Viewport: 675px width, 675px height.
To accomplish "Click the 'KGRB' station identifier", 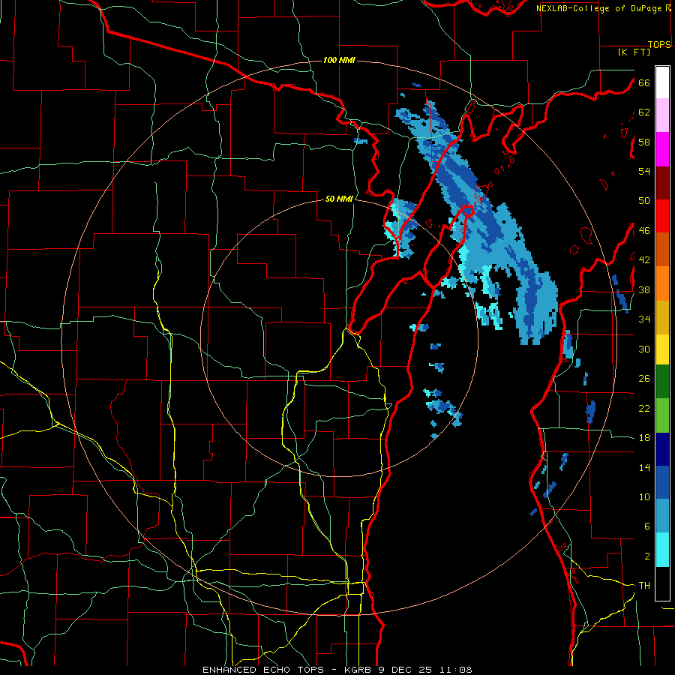I will click(359, 670).
